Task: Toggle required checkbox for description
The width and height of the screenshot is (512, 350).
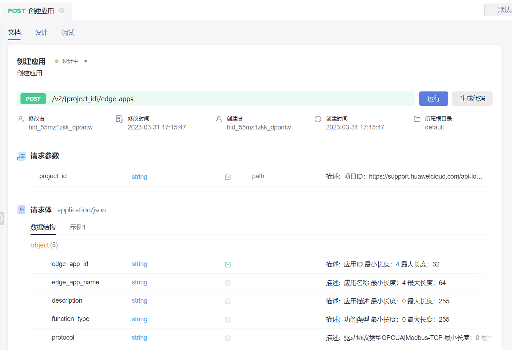Action: coord(228,301)
